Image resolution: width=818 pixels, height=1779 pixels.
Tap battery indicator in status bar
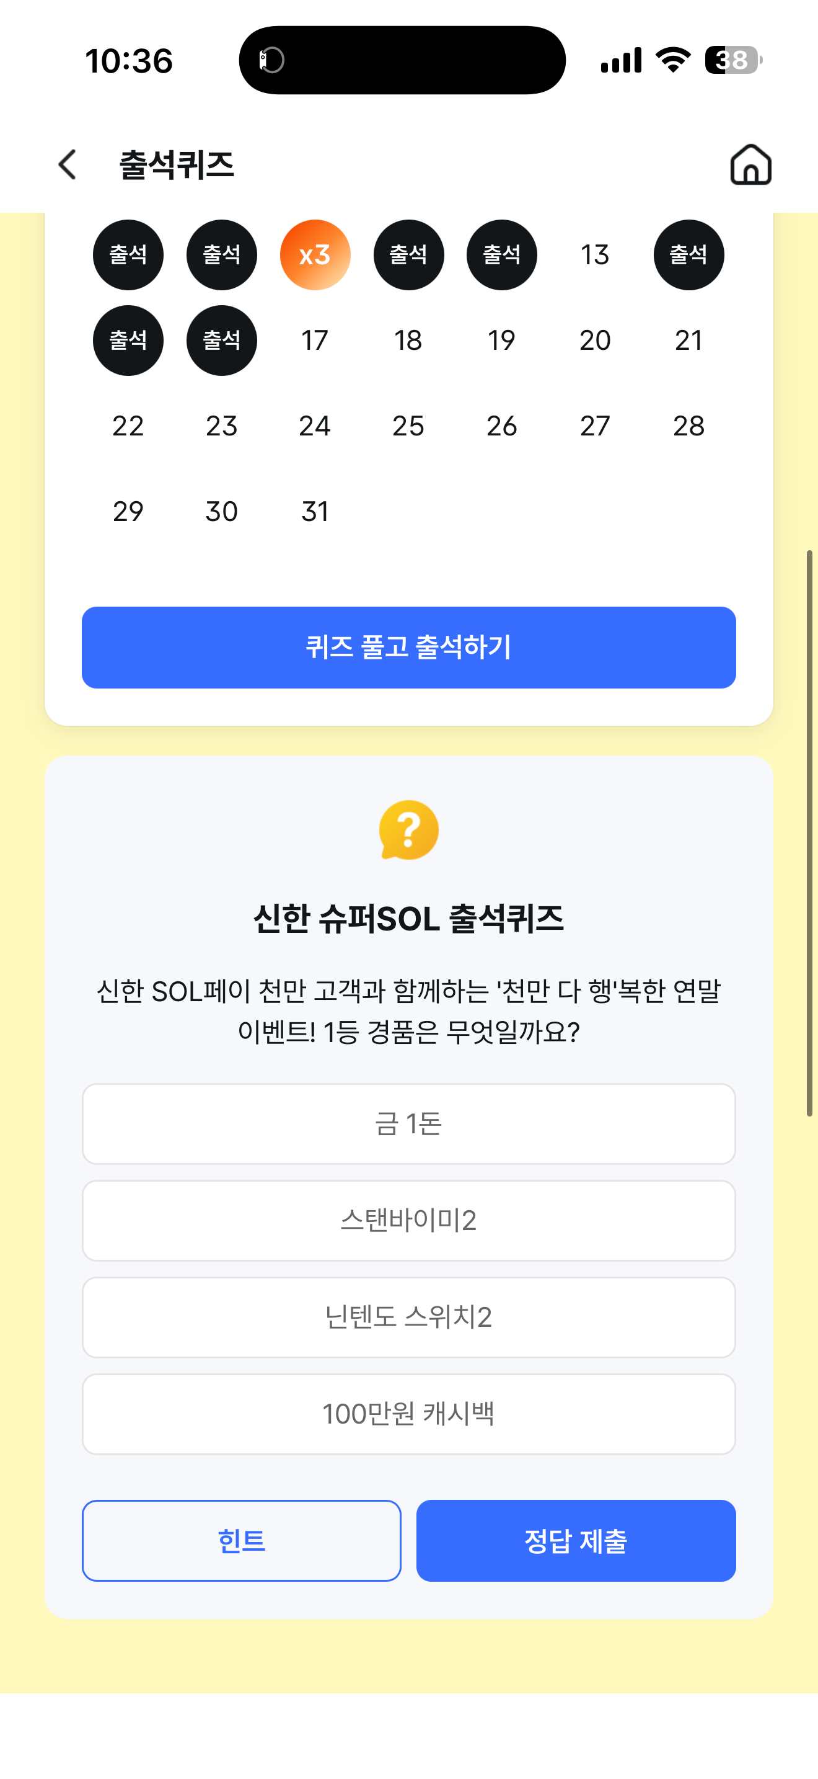pos(733,60)
